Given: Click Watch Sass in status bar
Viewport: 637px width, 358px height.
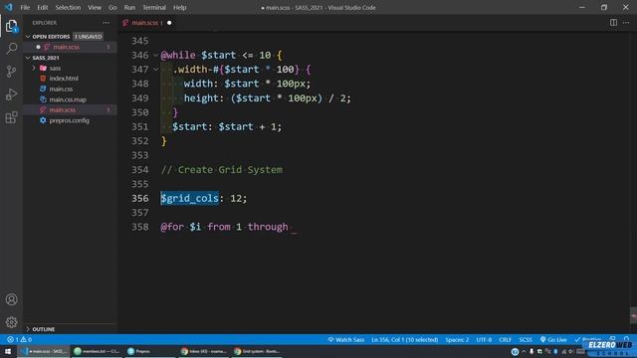Looking at the screenshot, I should coord(345,340).
